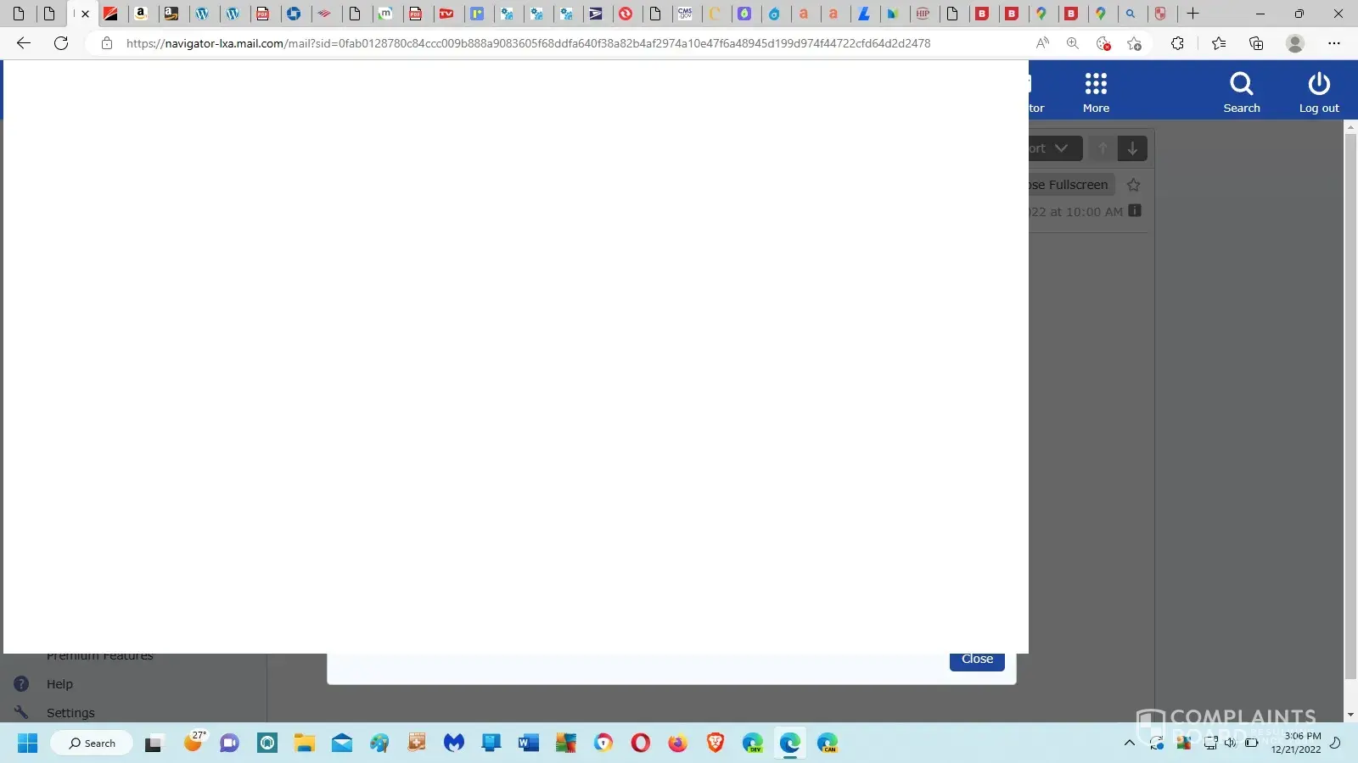Open a new browser tab
Screen dimensions: 1358x763
point(1192,14)
